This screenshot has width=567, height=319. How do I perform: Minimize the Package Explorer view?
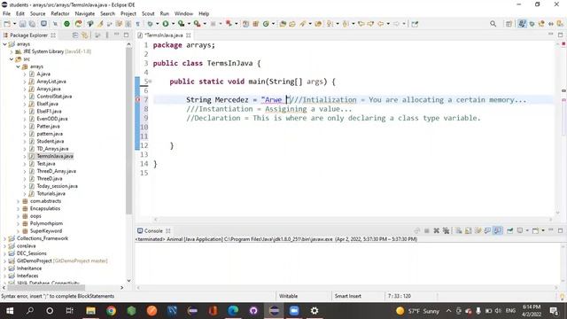pyautogui.click(x=116, y=35)
